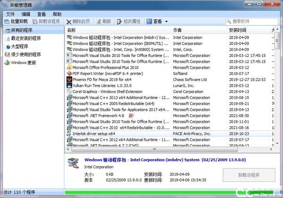
Task: Select Visual Studio Tools for Applications 2017
Action: [x=170, y=109]
